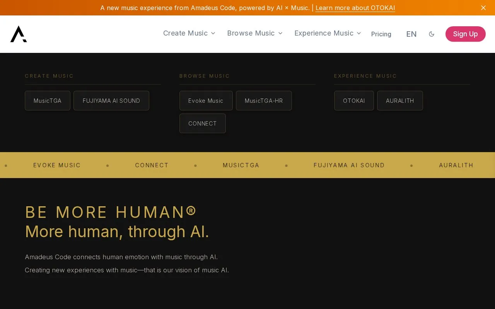495x309 pixels.
Task: Click CONNECT in the gold ticker
Action: tap(152, 165)
